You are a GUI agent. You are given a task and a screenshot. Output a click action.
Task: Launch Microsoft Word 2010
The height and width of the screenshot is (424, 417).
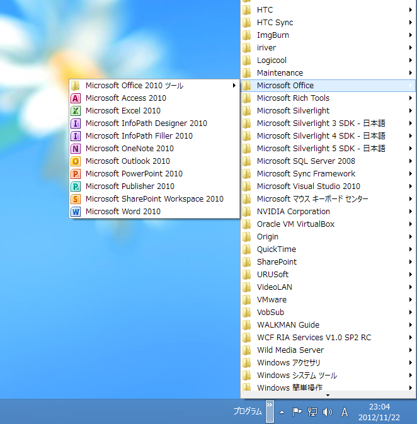[x=154, y=212]
